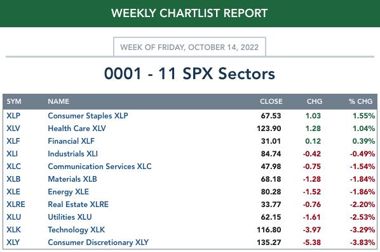
Task: Click the NAME column header
Action: coord(58,101)
